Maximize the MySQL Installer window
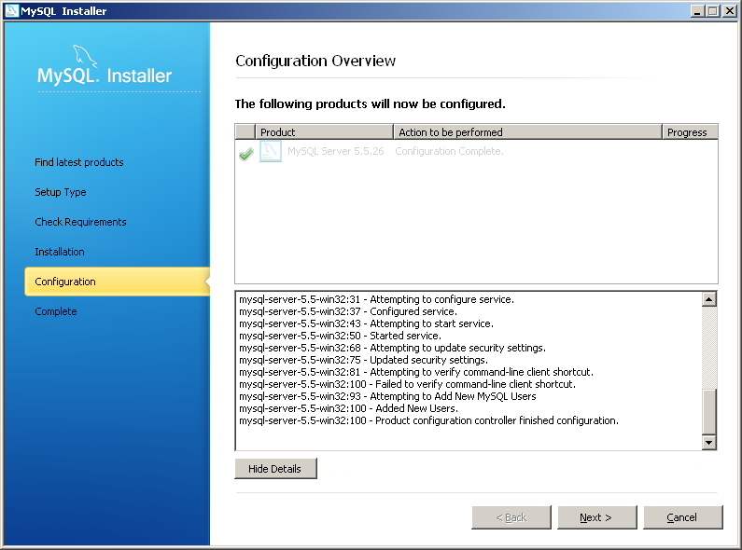The width and height of the screenshot is (742, 550). 713,11
